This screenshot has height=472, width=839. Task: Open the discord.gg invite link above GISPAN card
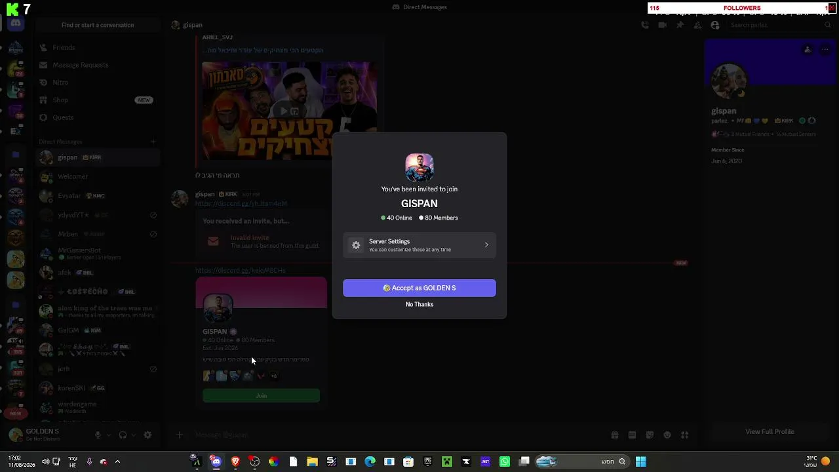[x=240, y=270]
